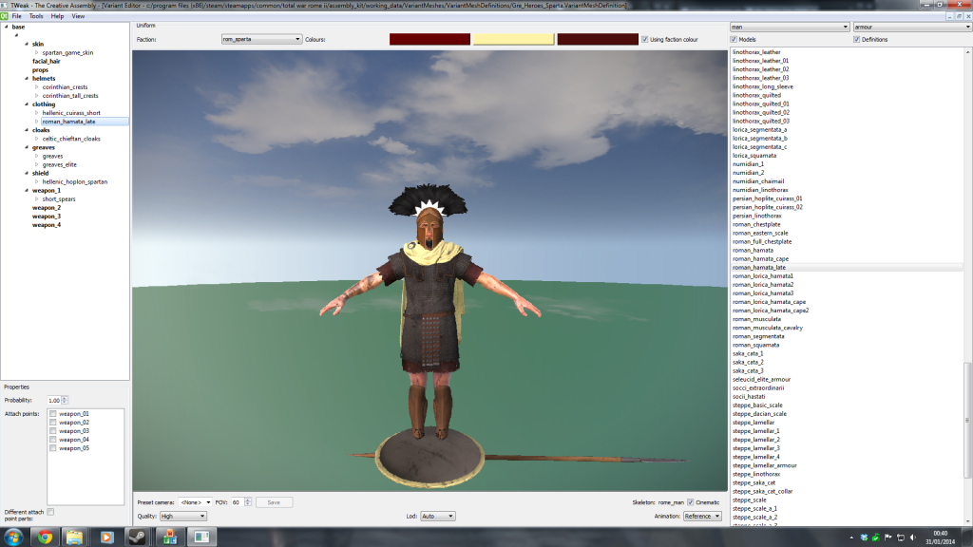The width and height of the screenshot is (973, 547).
Task: Open the View menu
Action: (x=78, y=16)
